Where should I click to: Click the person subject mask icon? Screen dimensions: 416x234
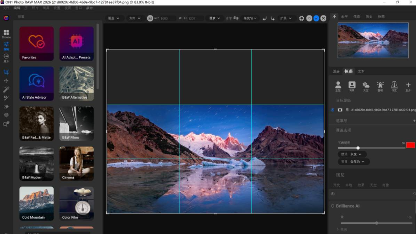(338, 85)
